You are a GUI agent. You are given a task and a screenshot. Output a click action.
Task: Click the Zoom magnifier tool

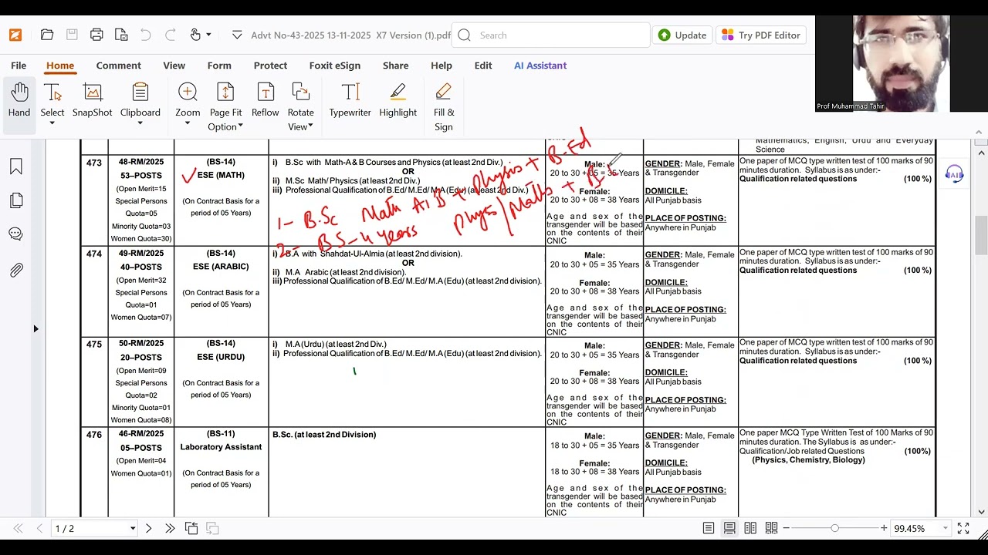[188, 92]
